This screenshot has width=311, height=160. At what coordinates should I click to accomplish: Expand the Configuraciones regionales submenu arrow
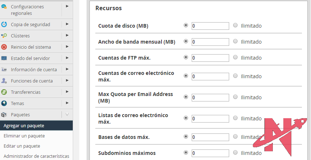67,6
